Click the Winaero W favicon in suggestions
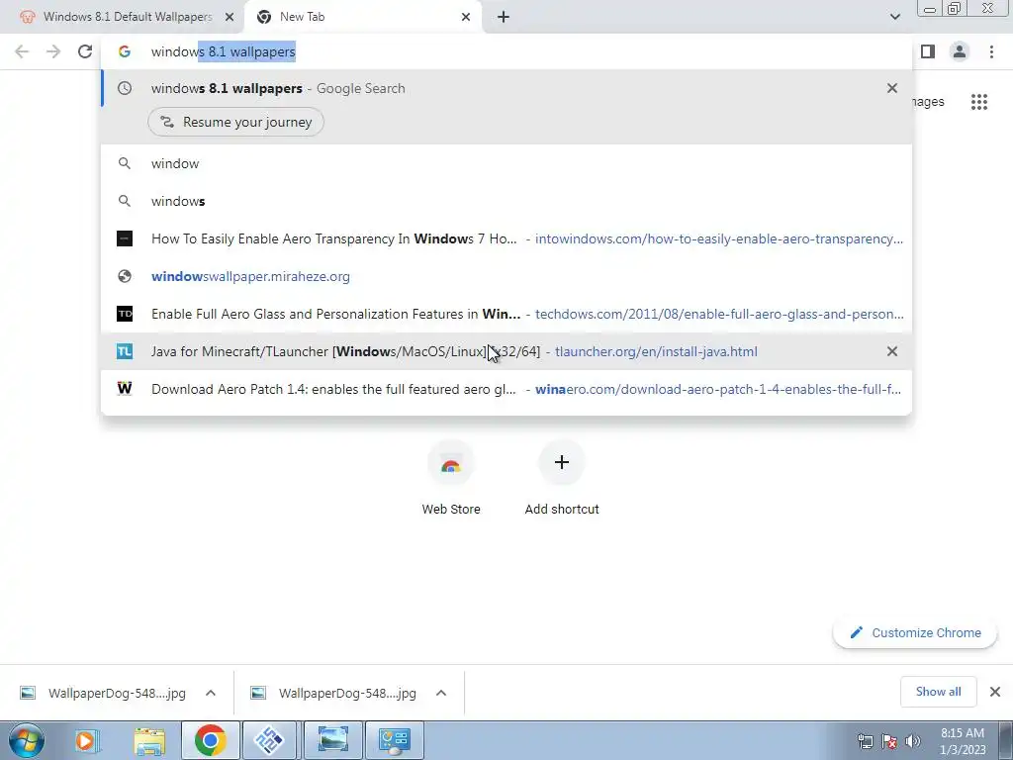The height and width of the screenshot is (760, 1013). [125, 388]
